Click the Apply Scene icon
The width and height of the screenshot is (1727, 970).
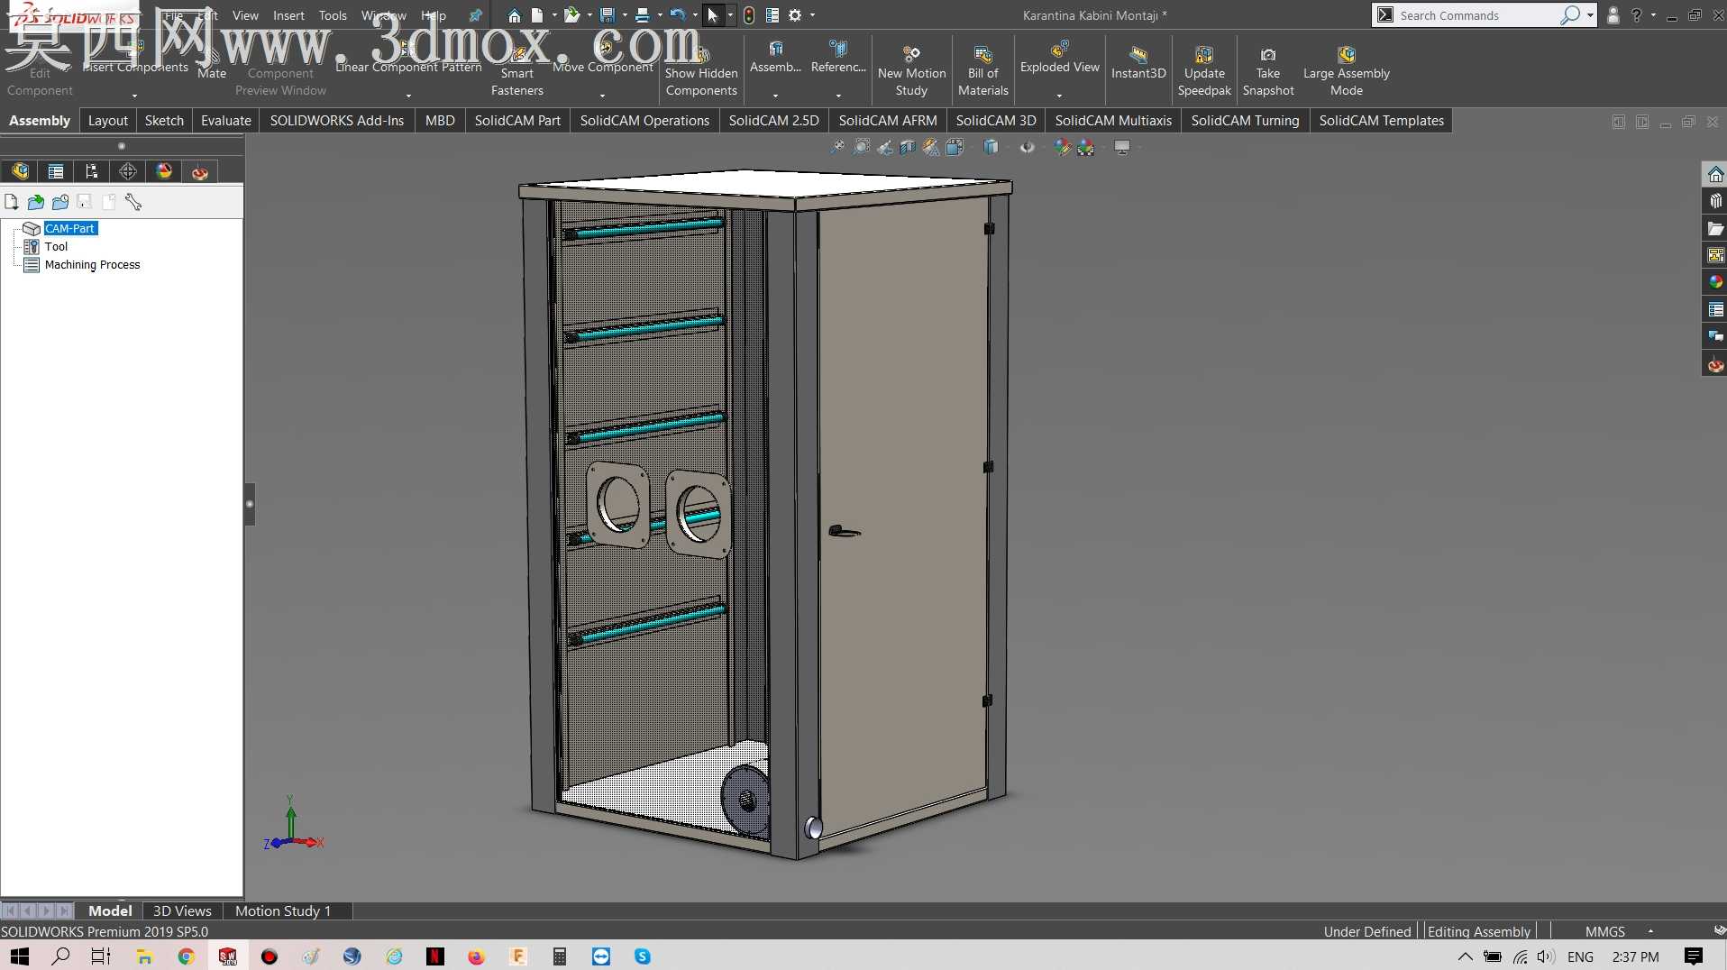[x=1086, y=147]
